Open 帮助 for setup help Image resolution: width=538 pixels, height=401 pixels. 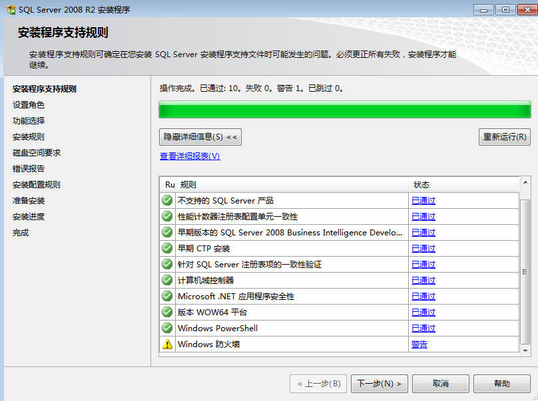501,384
